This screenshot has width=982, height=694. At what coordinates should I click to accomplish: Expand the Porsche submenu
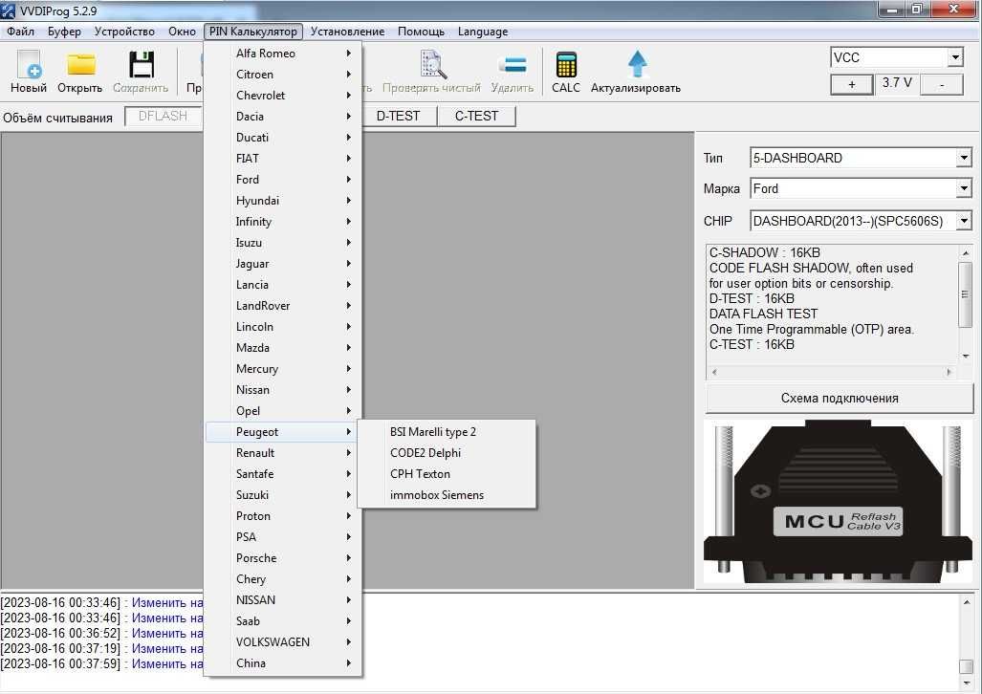(x=284, y=558)
